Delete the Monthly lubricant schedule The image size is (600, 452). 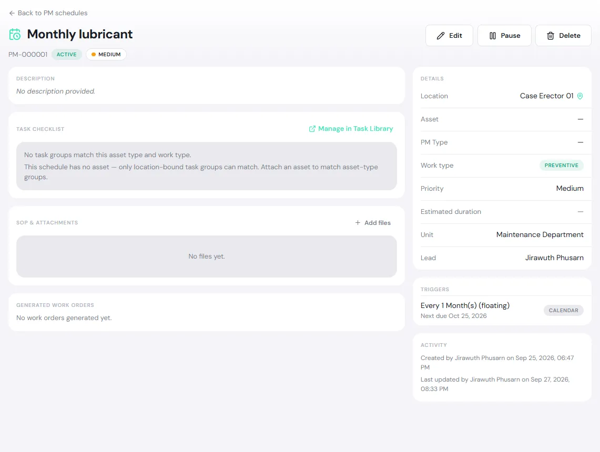pos(563,36)
